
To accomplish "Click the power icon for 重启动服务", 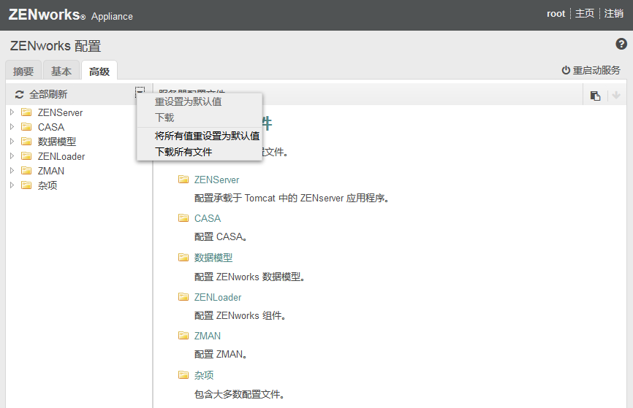I will coord(566,70).
